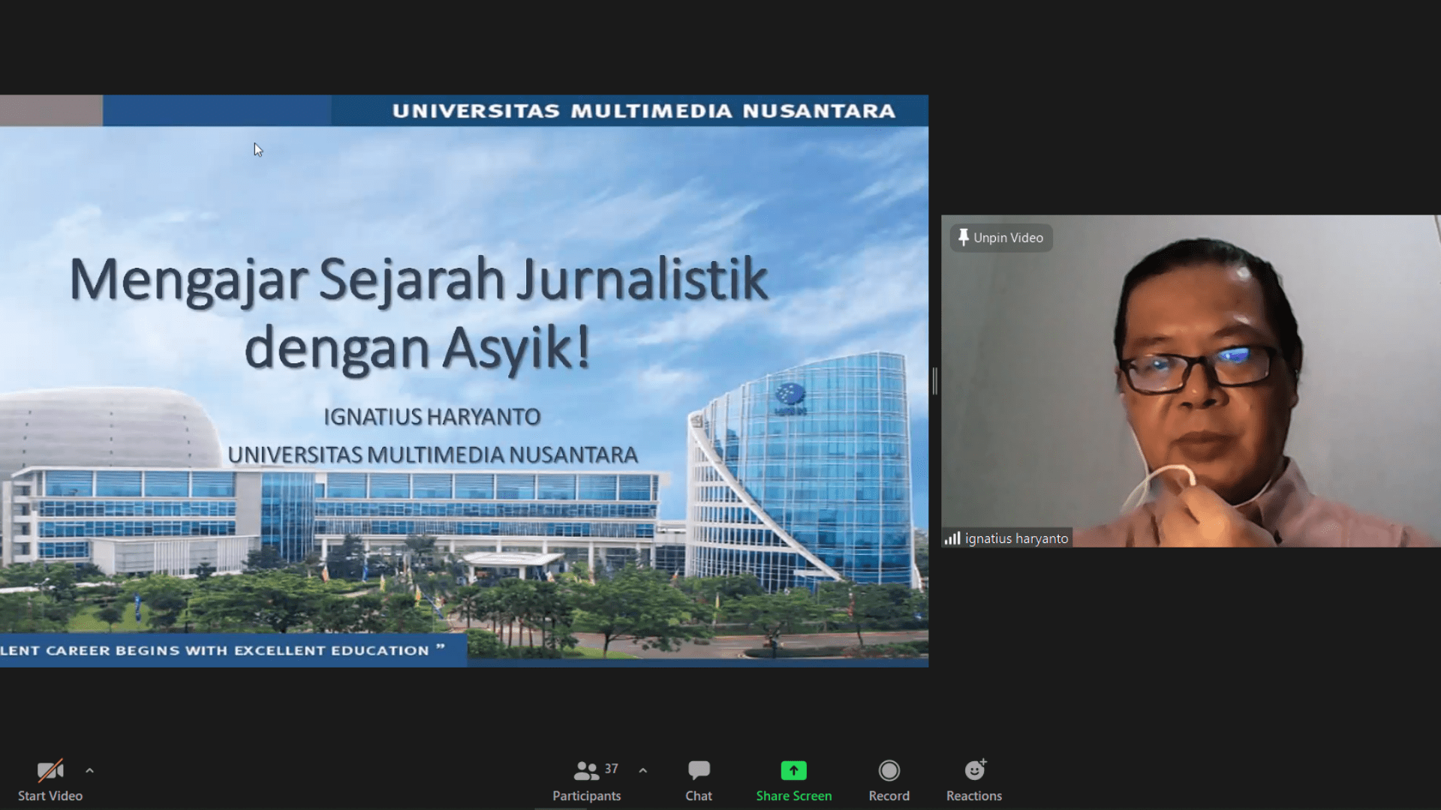Expand the chevron next to Participants
The image size is (1441, 810).
[642, 770]
